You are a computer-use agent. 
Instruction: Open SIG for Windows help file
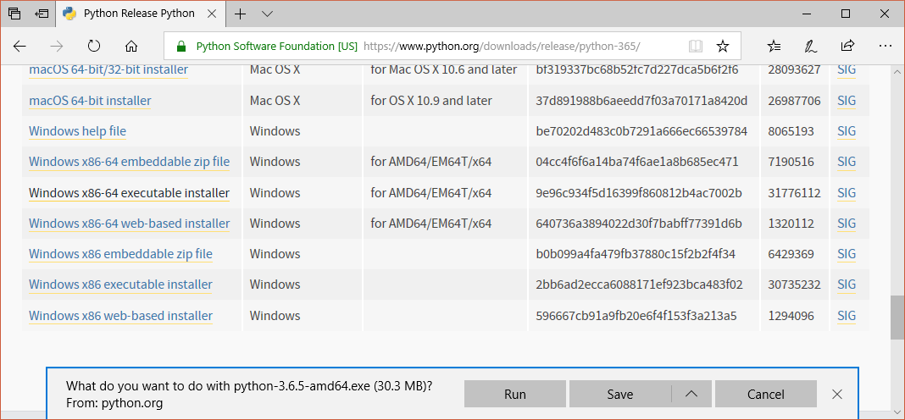pos(847,131)
